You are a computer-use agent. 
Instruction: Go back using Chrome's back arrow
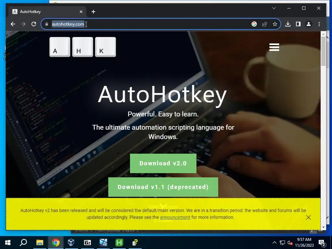[x=13, y=24]
